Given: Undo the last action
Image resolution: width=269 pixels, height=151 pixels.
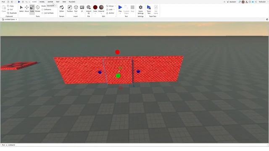Looking at the screenshot, I should point(26,2).
